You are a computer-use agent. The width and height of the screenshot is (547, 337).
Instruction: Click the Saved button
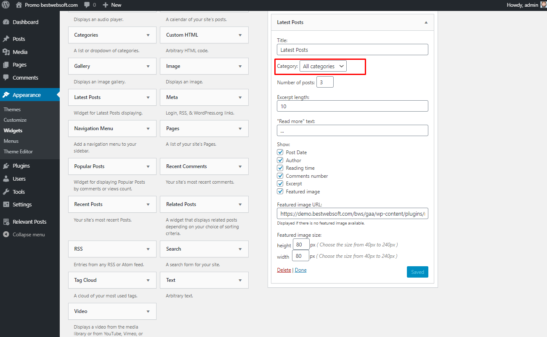tap(417, 272)
